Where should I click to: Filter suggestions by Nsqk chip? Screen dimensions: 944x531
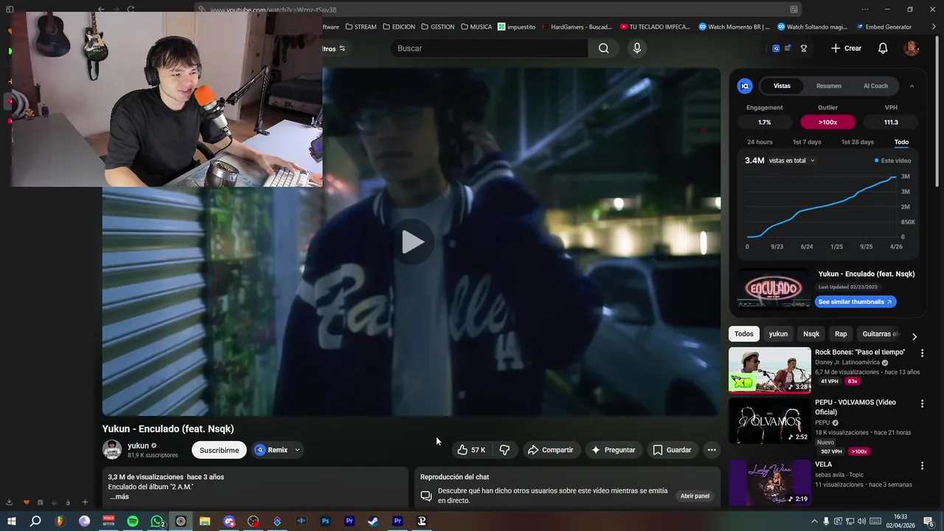click(x=811, y=334)
